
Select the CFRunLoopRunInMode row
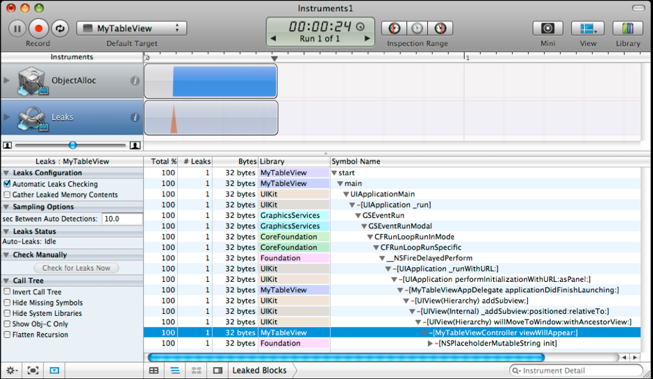click(x=392, y=237)
